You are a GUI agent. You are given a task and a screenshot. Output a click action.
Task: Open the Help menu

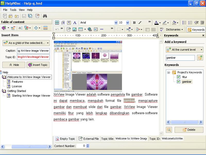click(x=30, y=10)
